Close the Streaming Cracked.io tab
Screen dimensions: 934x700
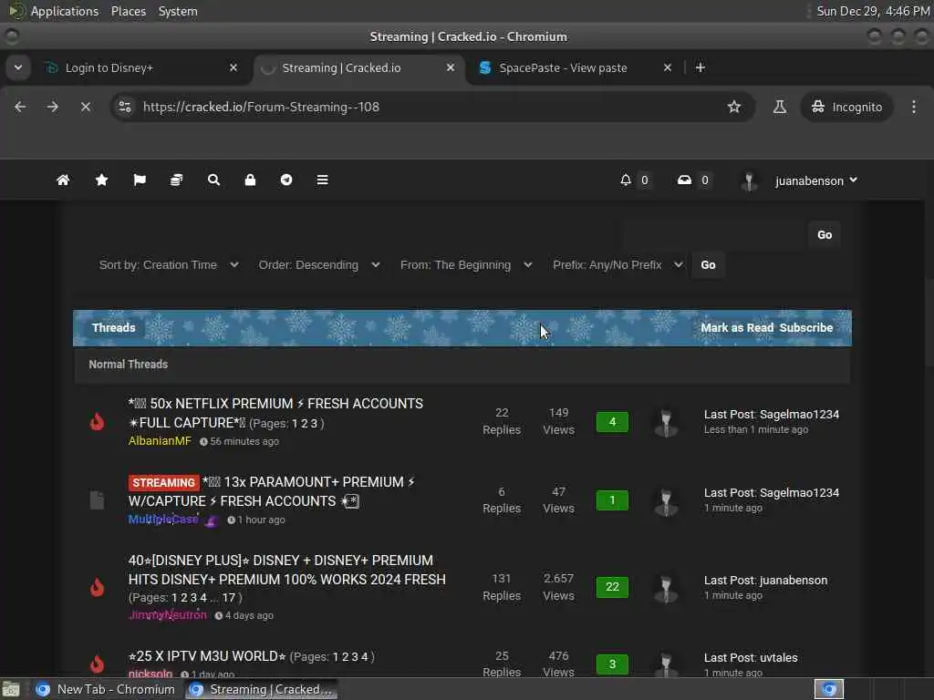click(x=451, y=67)
